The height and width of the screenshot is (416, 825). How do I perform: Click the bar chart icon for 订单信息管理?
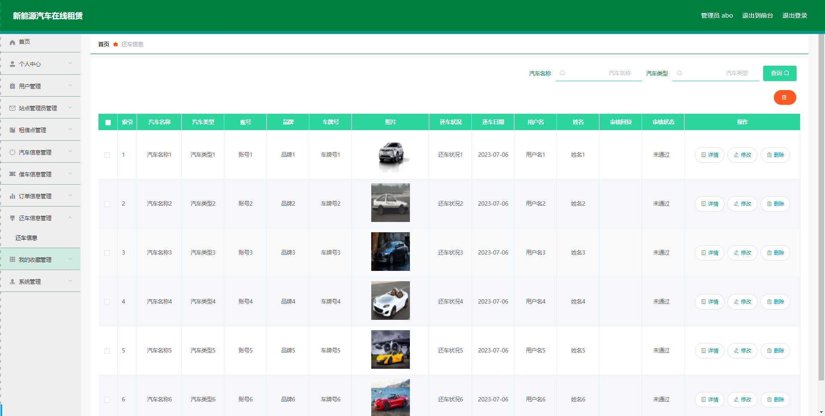point(12,196)
